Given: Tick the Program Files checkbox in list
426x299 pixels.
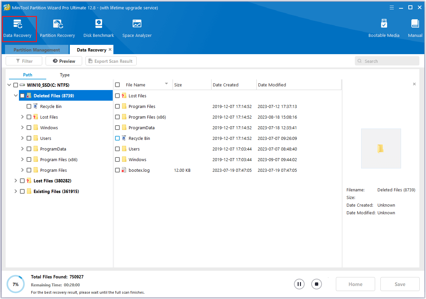Looking at the screenshot, I should click(117, 106).
